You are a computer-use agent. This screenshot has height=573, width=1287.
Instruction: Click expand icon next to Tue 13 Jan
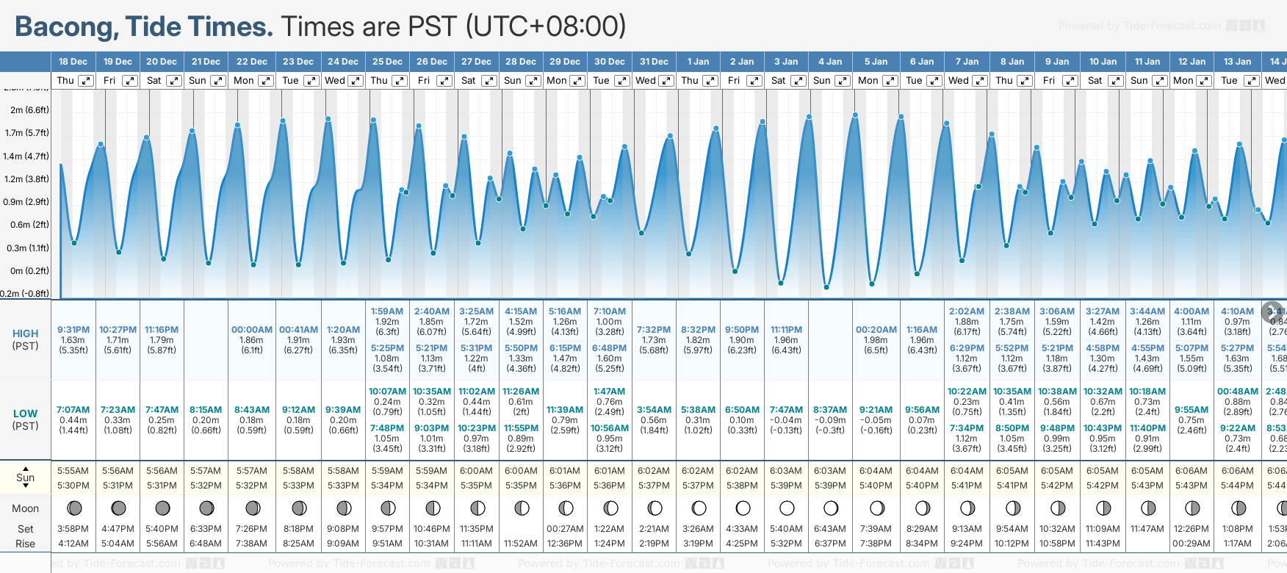[1251, 81]
